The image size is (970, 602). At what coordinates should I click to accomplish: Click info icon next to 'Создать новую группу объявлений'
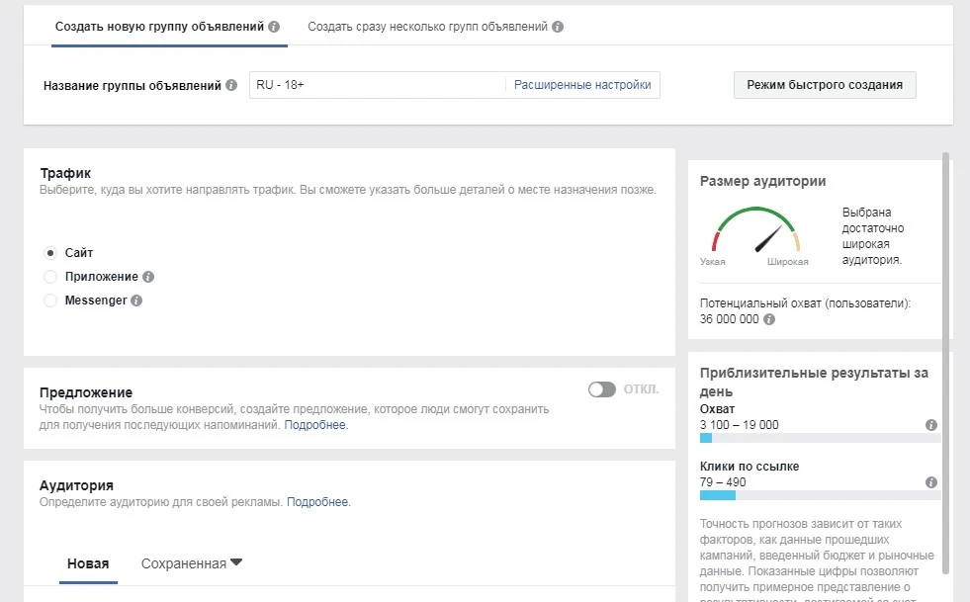pyautogui.click(x=274, y=27)
